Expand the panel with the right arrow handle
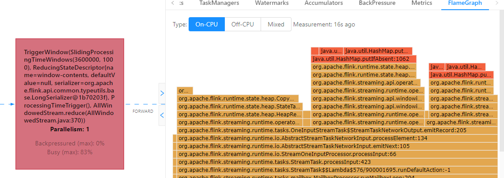This screenshot has height=178, width=504. click(162, 93)
